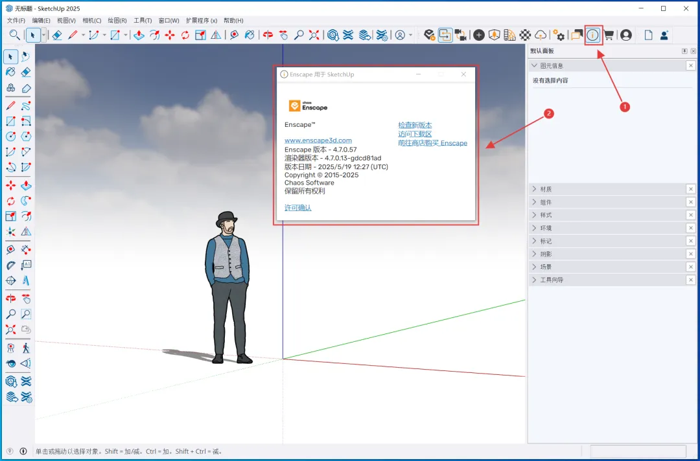Select the Zoom Extents tool in top toolbar

point(314,35)
